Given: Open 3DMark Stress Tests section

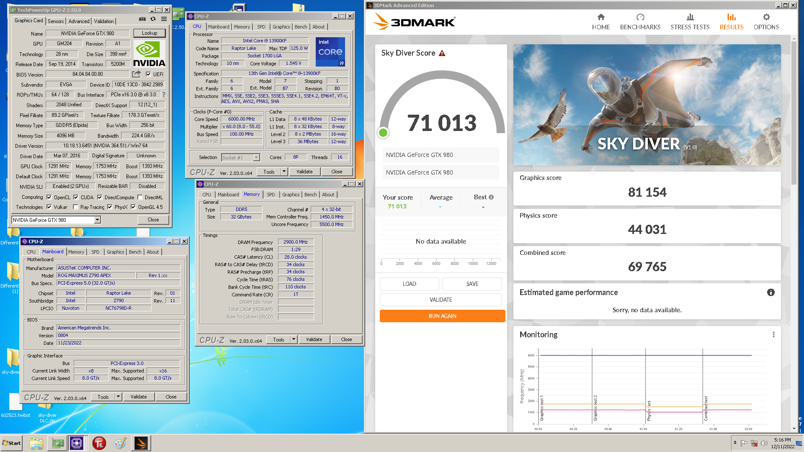Looking at the screenshot, I should click(x=690, y=22).
